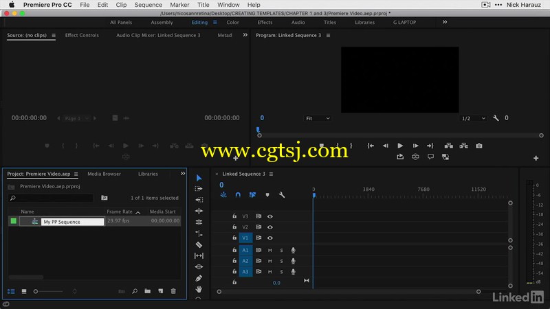Image resolution: width=550 pixels, height=309 pixels.
Task: Open the Sequence menu
Action: [x=148, y=5]
